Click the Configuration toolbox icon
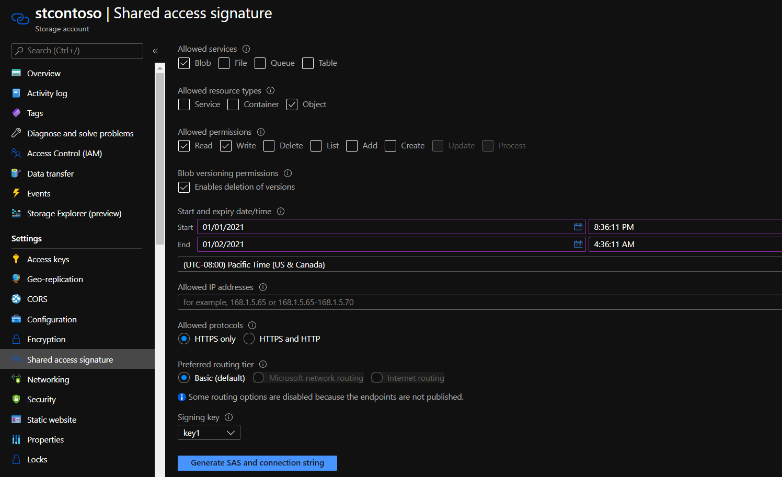The height and width of the screenshot is (477, 782). [x=16, y=319]
